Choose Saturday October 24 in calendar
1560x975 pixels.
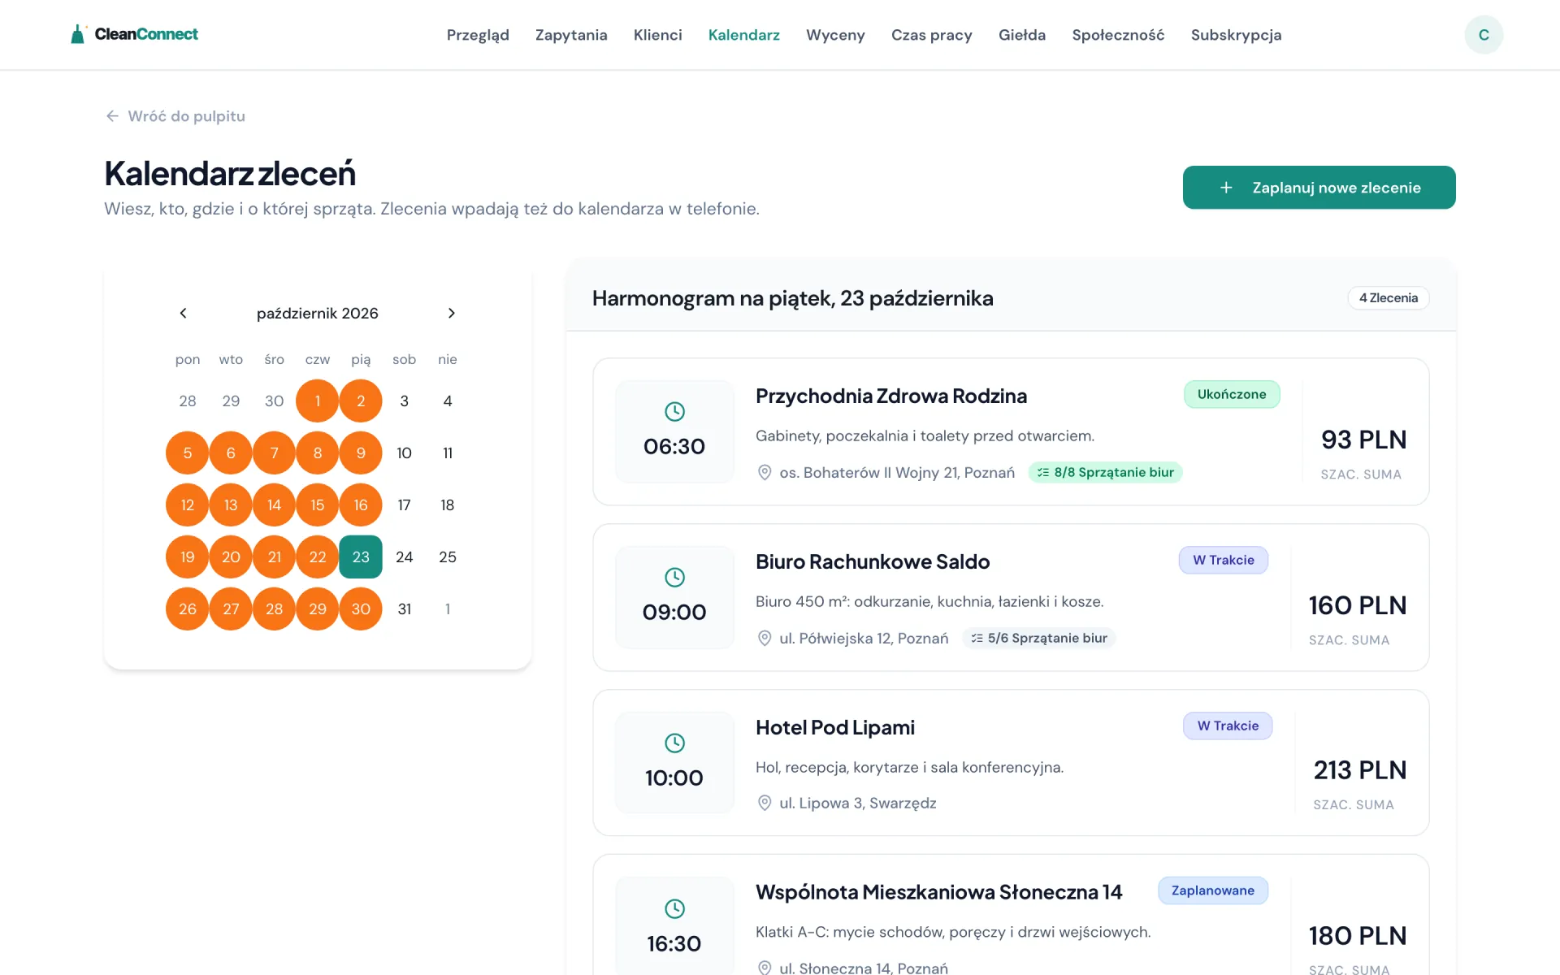pyautogui.click(x=405, y=557)
